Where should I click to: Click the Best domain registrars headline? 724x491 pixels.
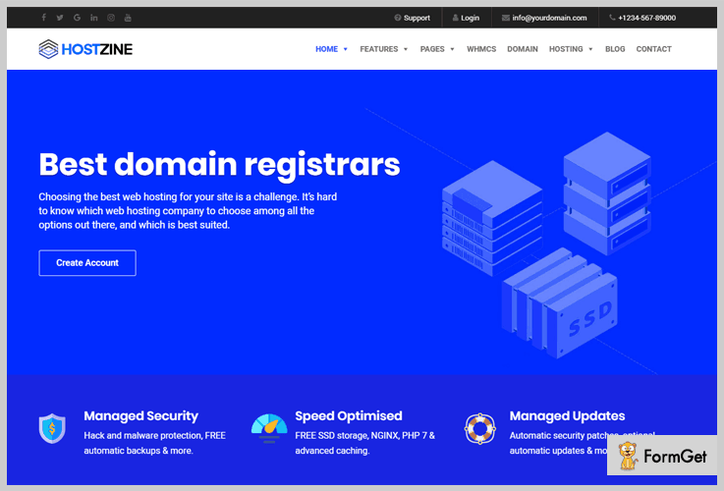219,164
